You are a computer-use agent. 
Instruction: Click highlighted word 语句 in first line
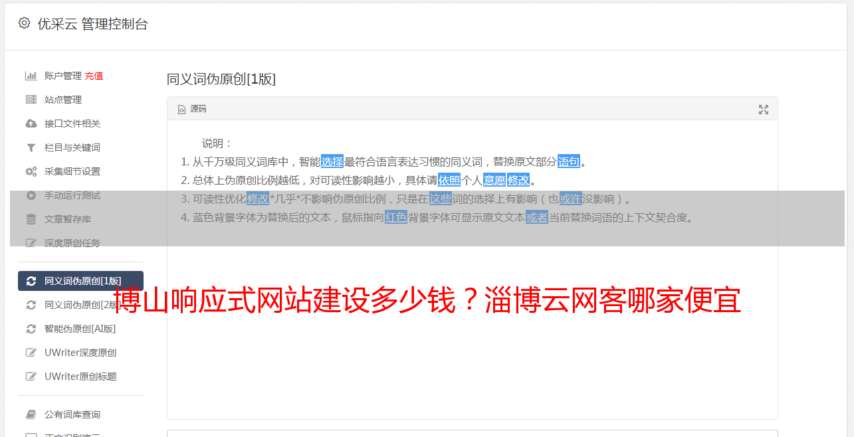point(569,161)
